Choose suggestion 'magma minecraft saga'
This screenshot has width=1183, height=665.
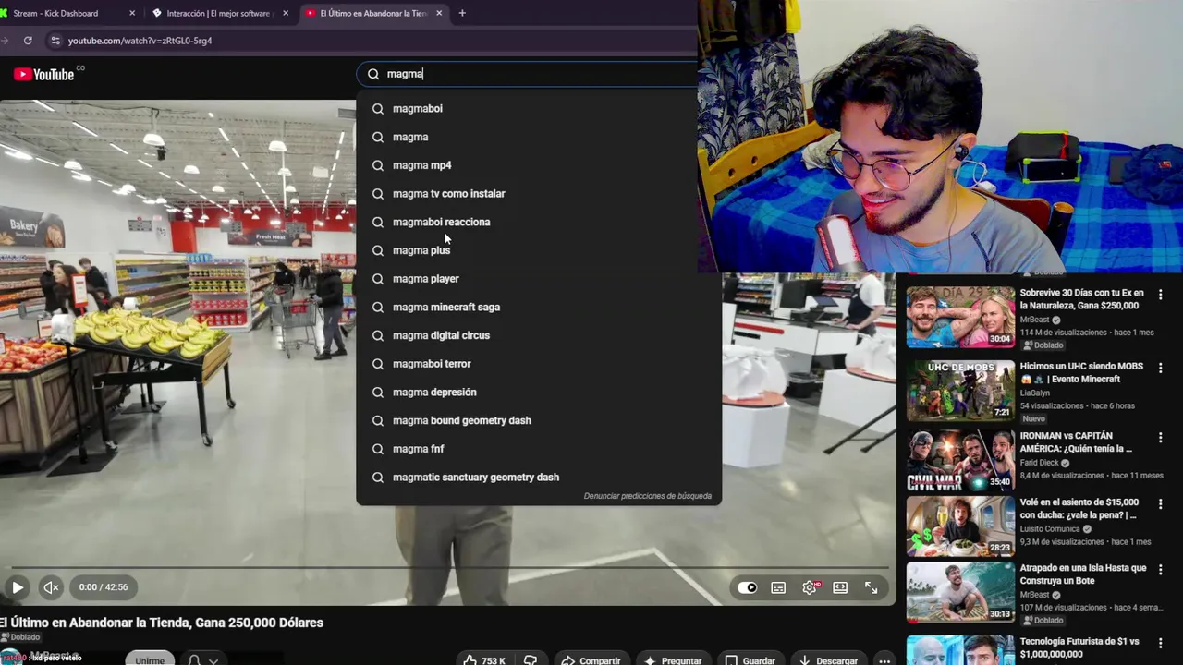539,308
